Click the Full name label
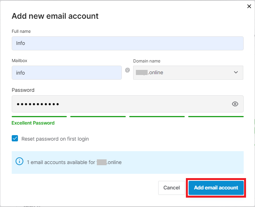This screenshot has height=207, width=255. click(x=21, y=31)
